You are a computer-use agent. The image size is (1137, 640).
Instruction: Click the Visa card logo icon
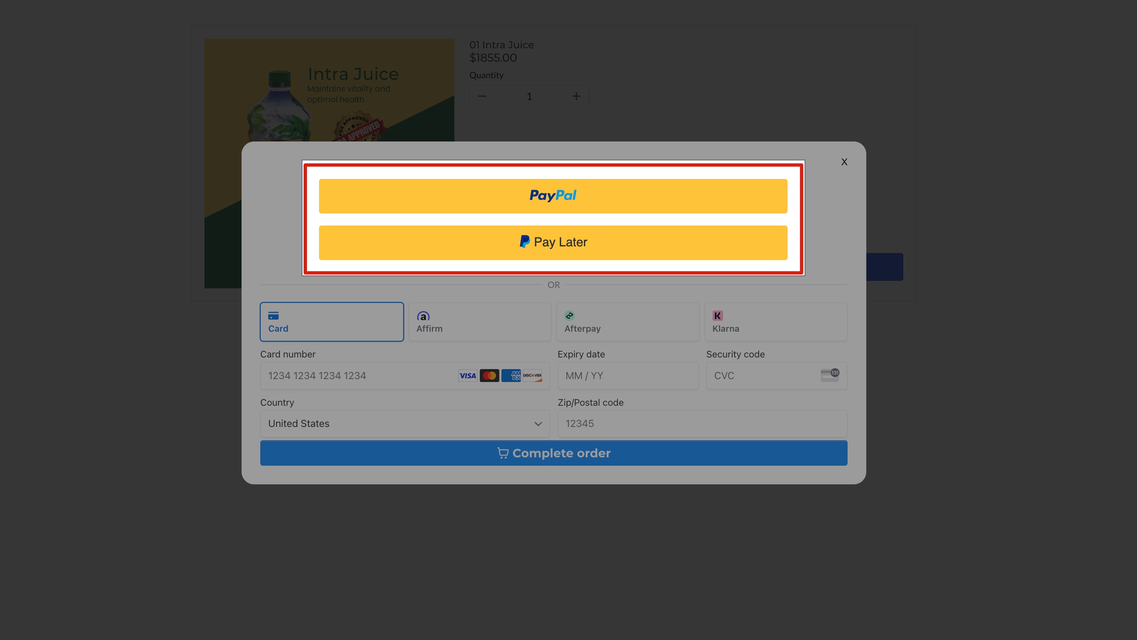coord(467,376)
